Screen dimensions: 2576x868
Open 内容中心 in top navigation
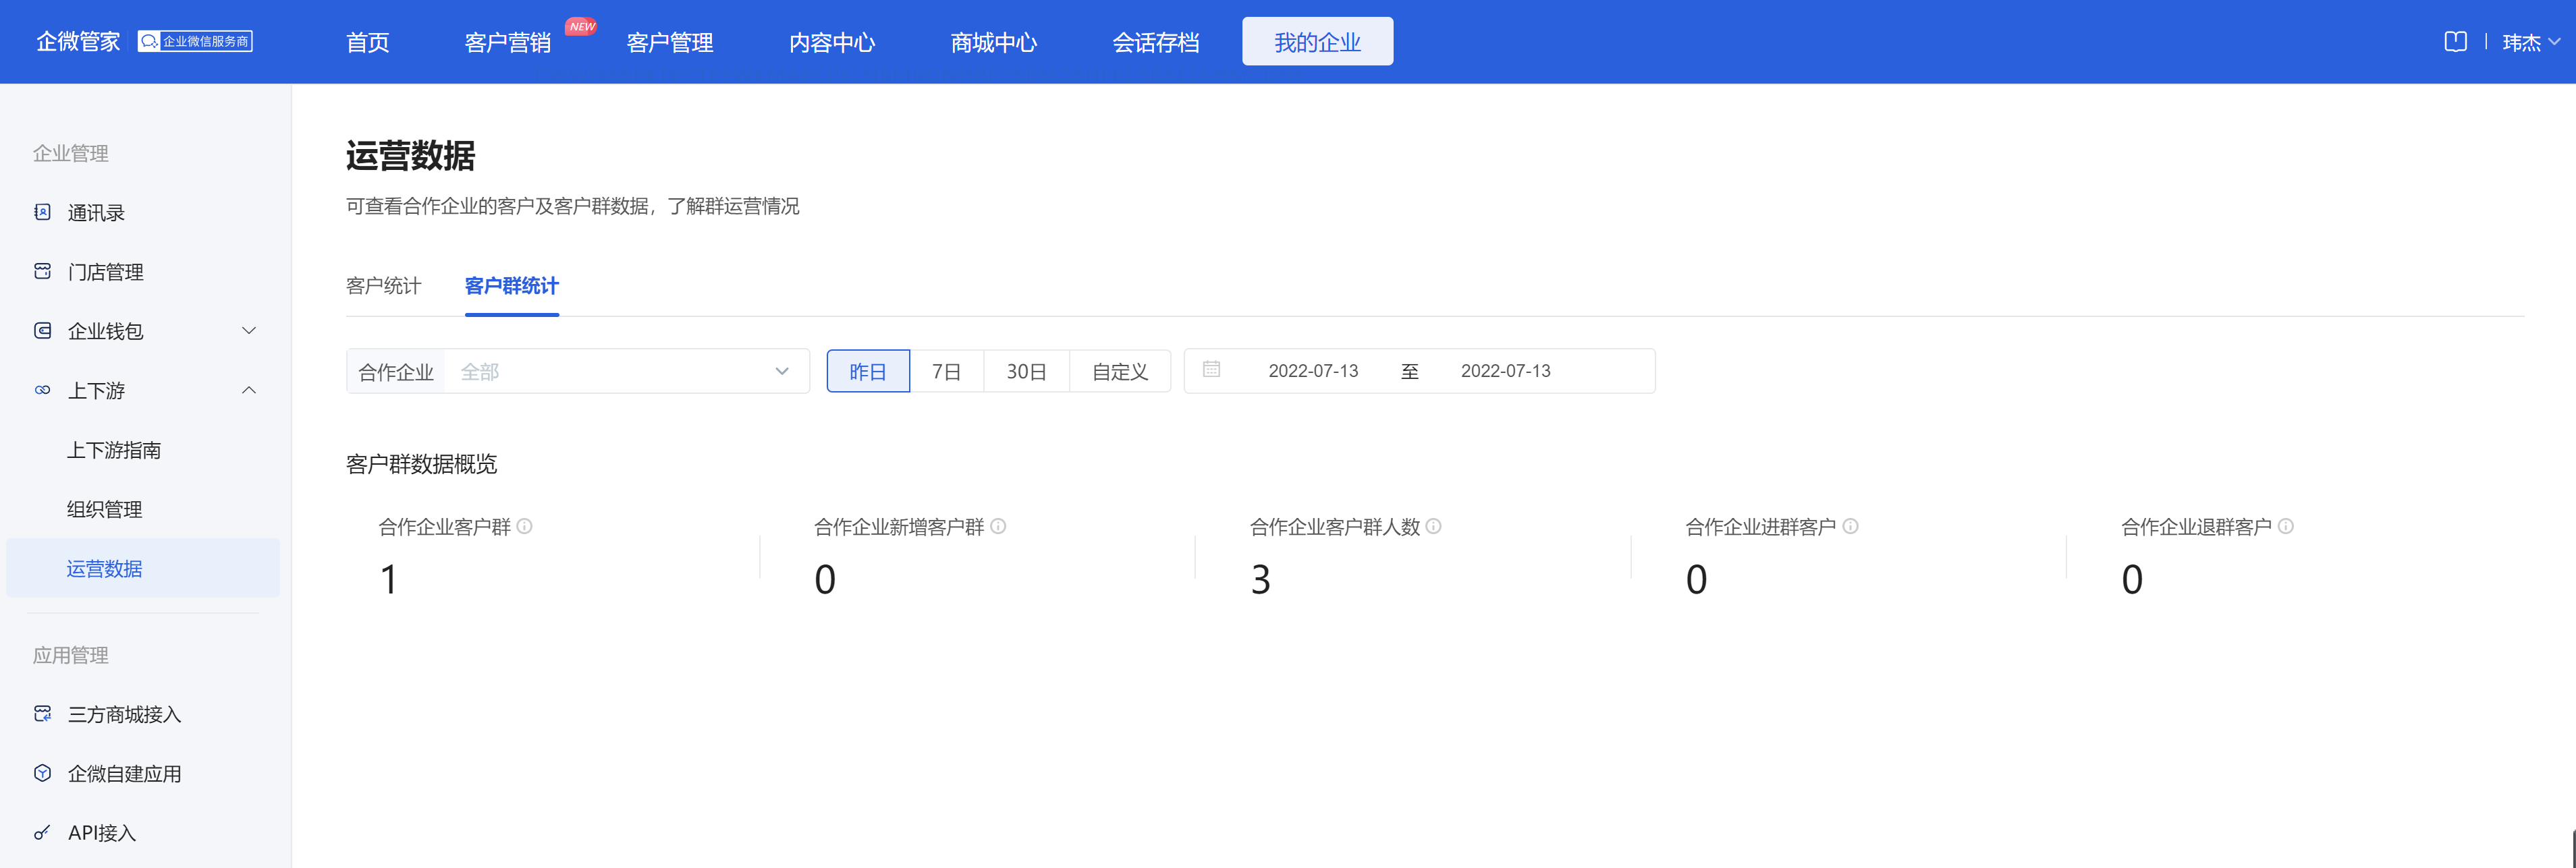(x=832, y=42)
